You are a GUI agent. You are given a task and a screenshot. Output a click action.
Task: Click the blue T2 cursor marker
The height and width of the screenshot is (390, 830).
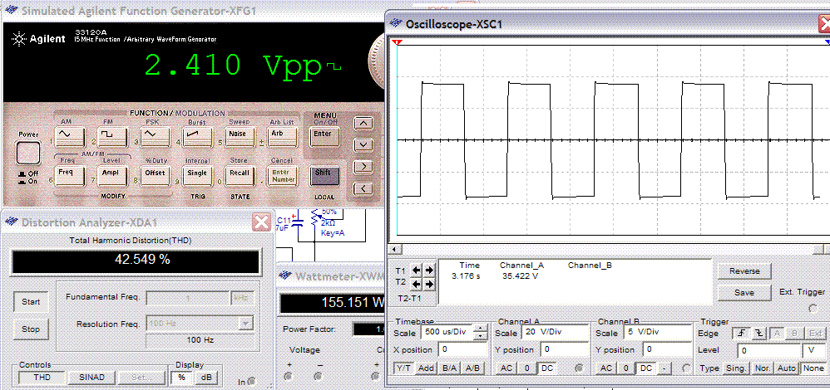click(x=828, y=41)
